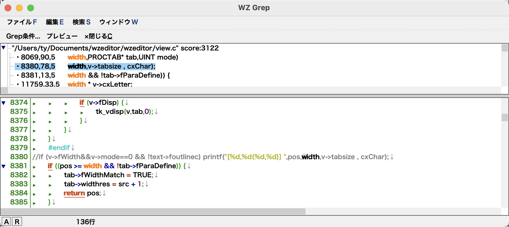509x227 pixels.
Task: Toggle the A indicator in status bar
Action: [6, 222]
